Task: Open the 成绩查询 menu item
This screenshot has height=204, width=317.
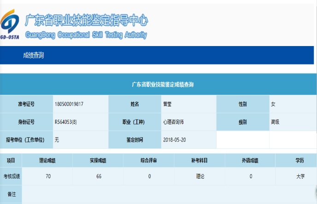Action: point(34,55)
